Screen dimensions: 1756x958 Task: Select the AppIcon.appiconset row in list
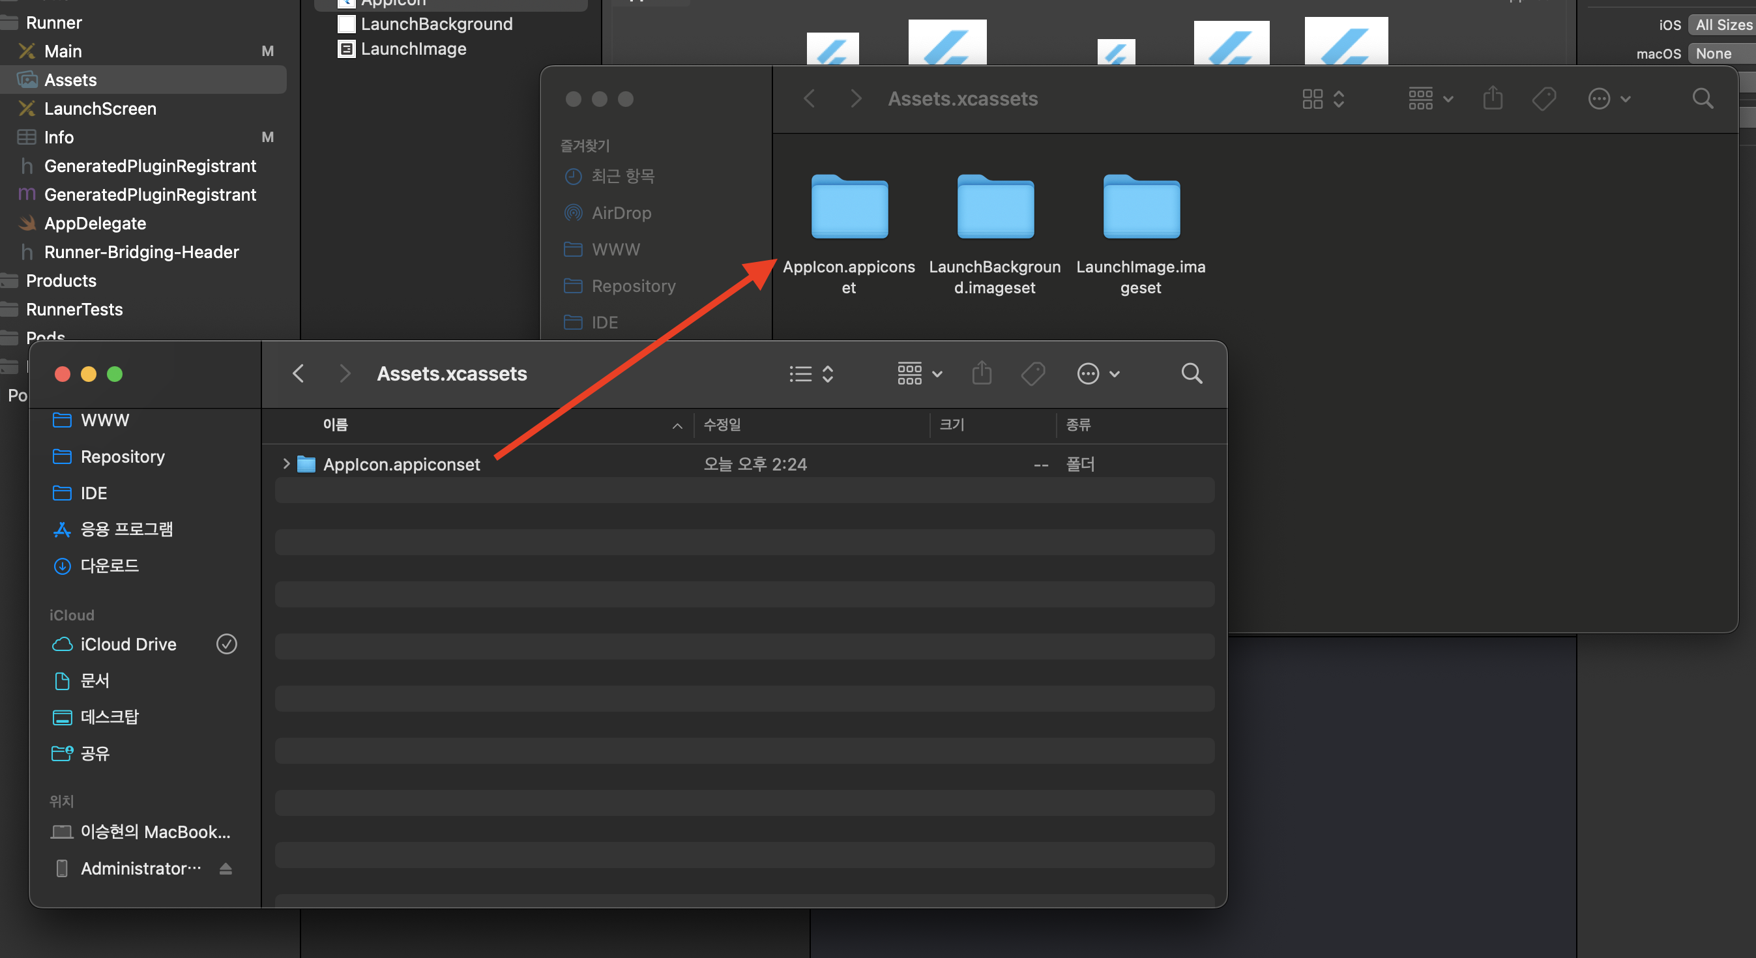coord(402,464)
